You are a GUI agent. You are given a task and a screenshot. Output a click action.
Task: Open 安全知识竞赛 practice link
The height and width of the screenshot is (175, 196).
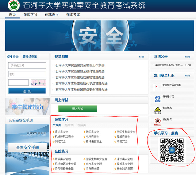pos(125,169)
